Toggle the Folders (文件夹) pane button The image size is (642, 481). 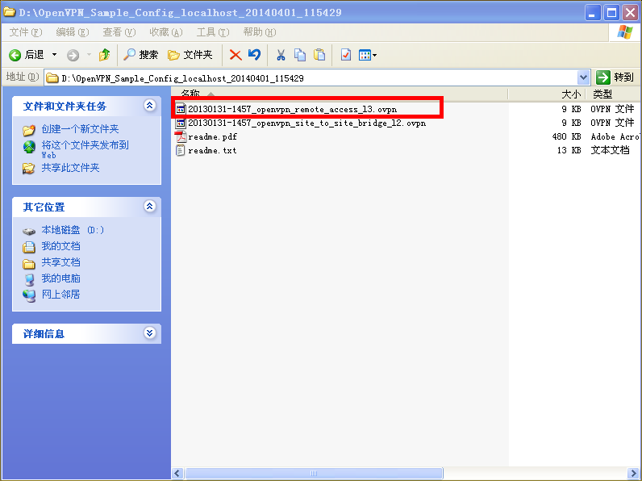(190, 55)
